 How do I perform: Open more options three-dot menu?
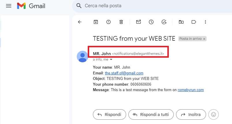click(205, 22)
